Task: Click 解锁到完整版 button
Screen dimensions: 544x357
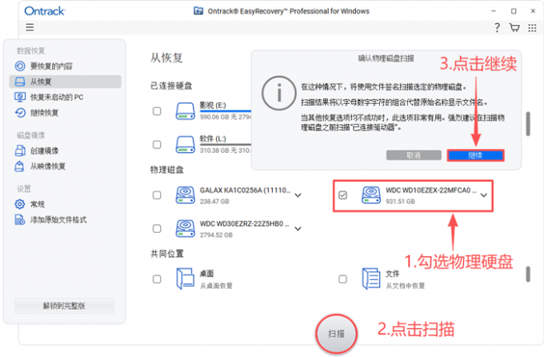Action: point(64,306)
